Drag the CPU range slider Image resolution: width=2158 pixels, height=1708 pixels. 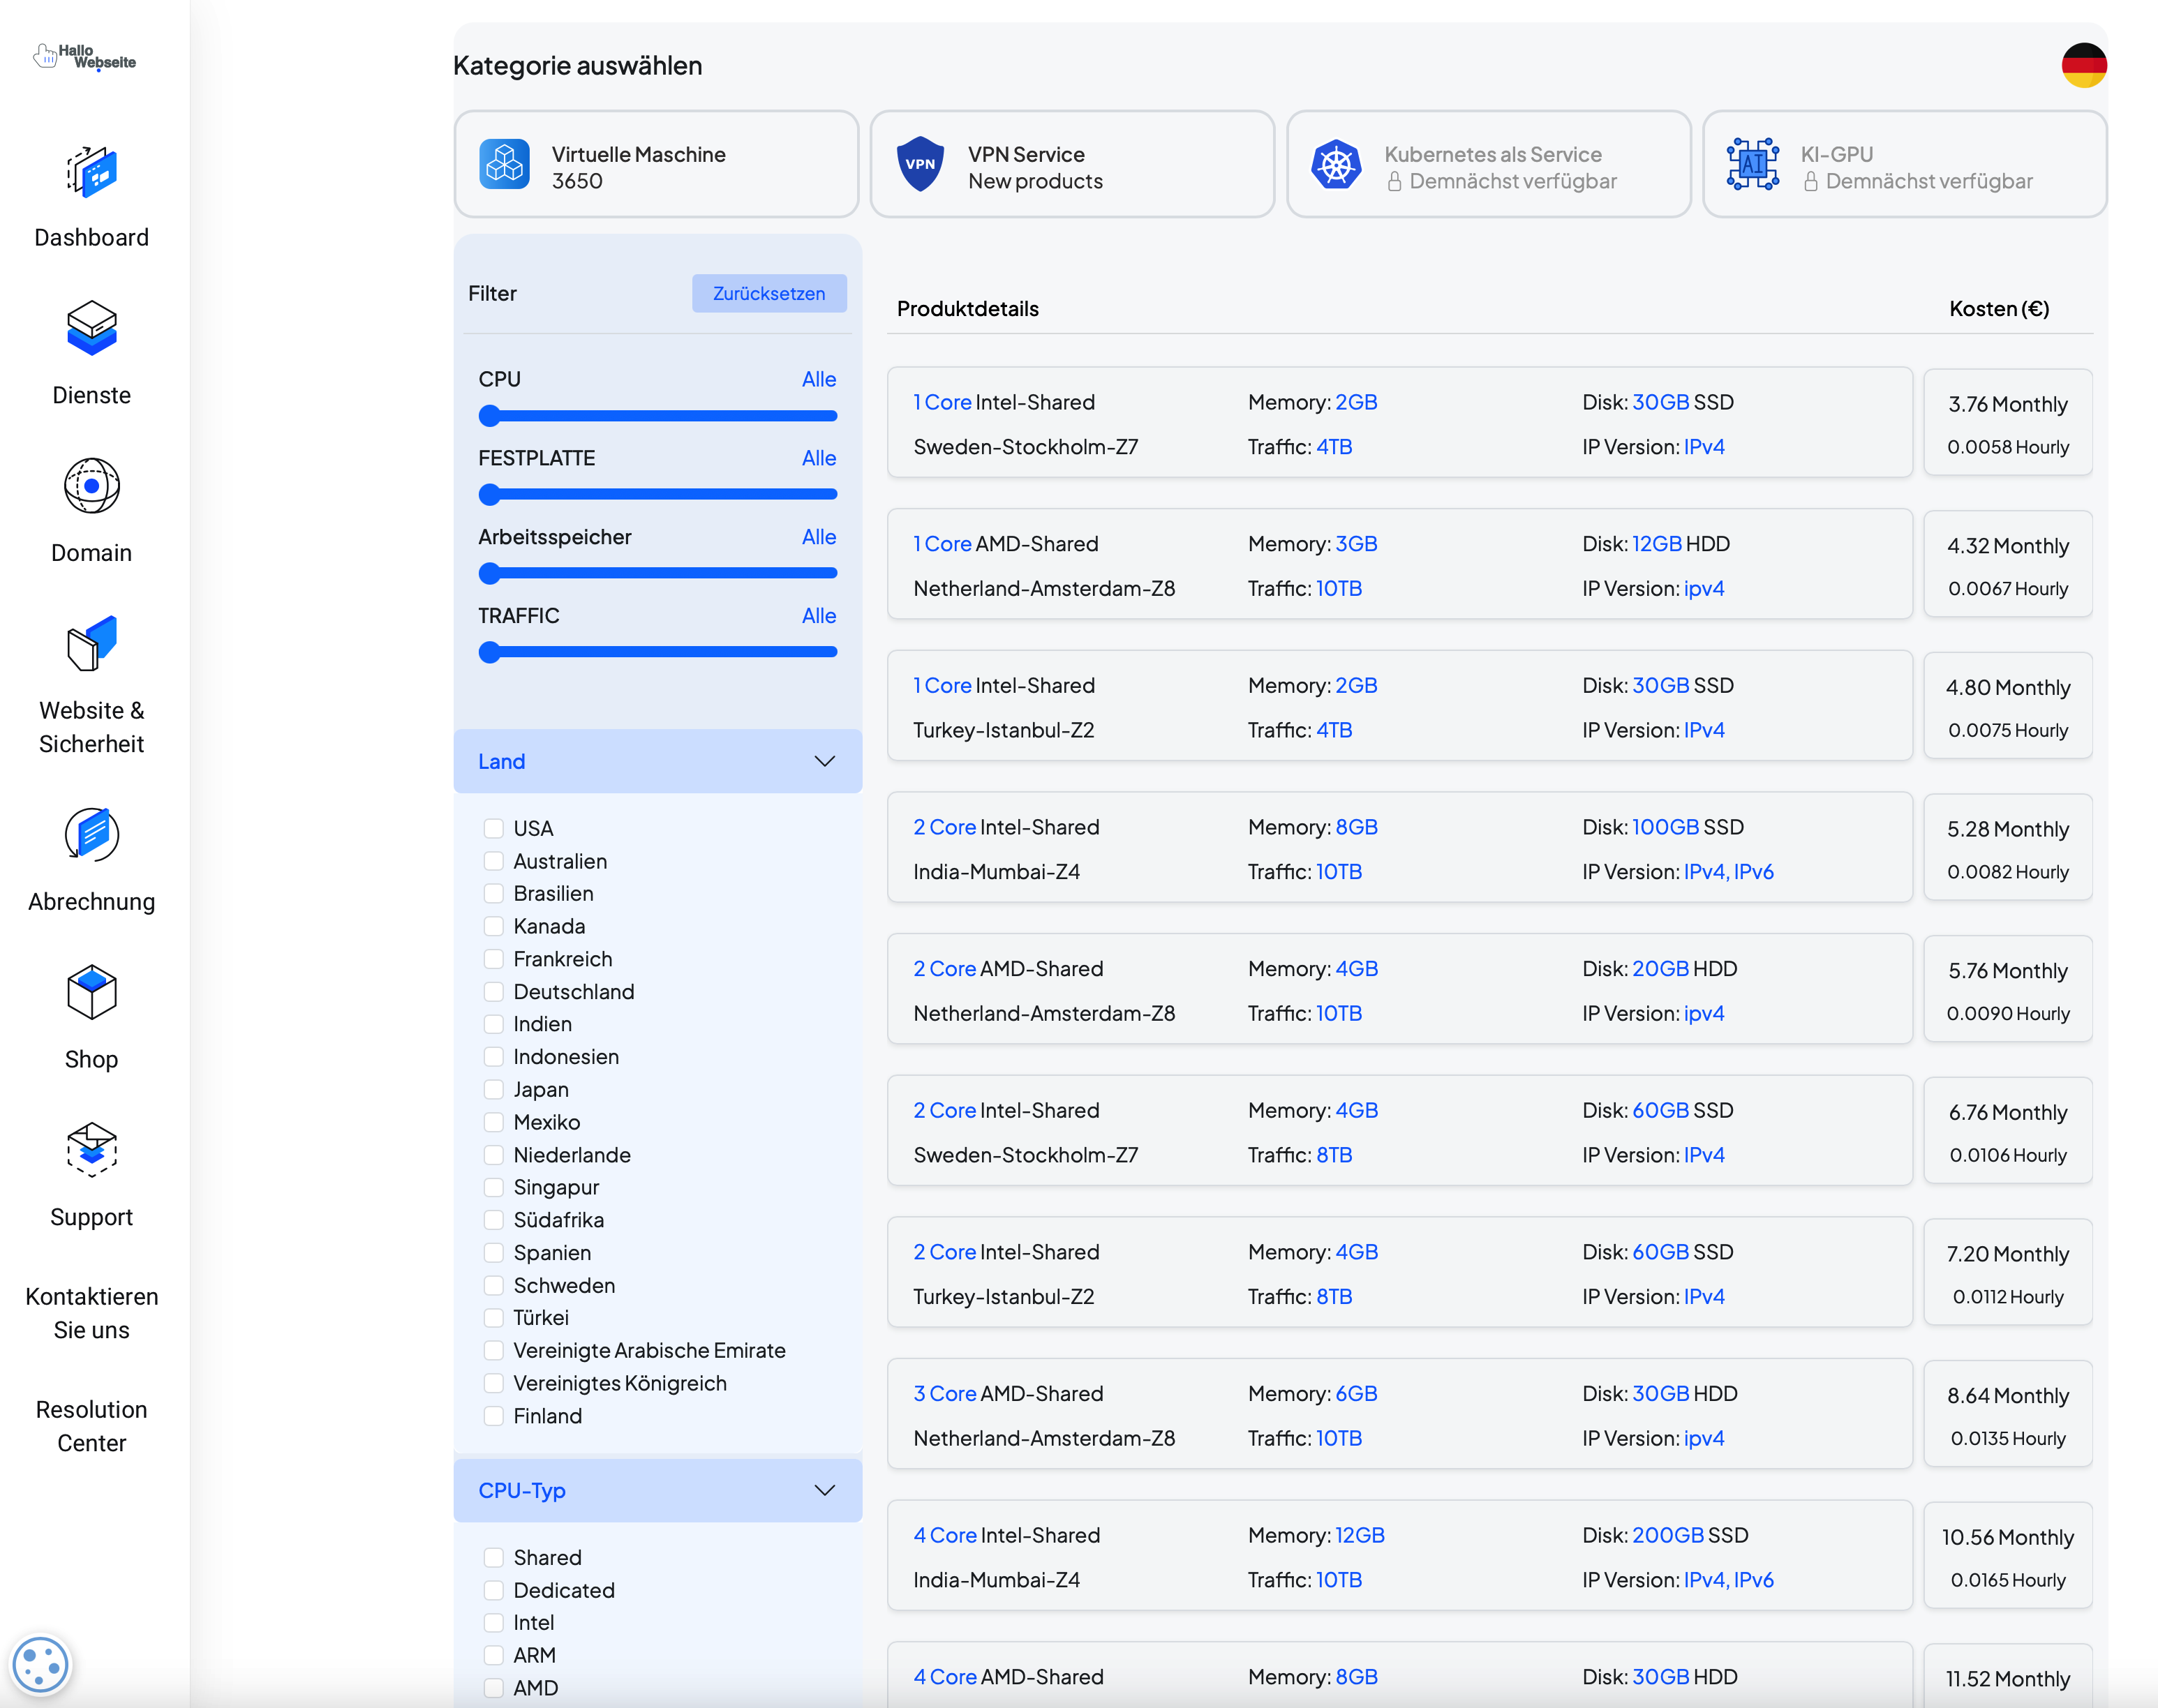[x=489, y=414]
